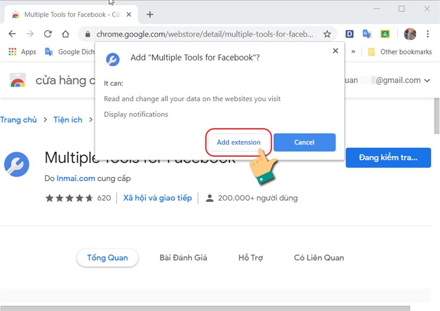Go to the browser Home page

point(65,34)
